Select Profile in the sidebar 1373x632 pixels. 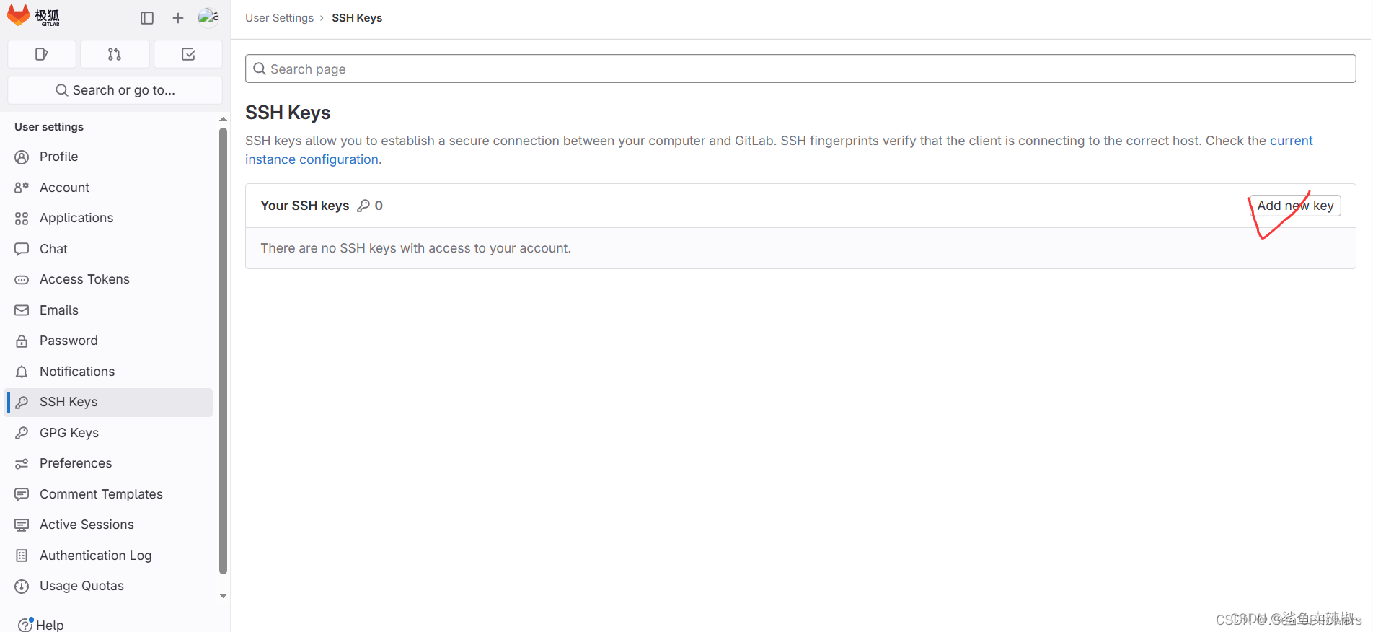pyautogui.click(x=58, y=157)
